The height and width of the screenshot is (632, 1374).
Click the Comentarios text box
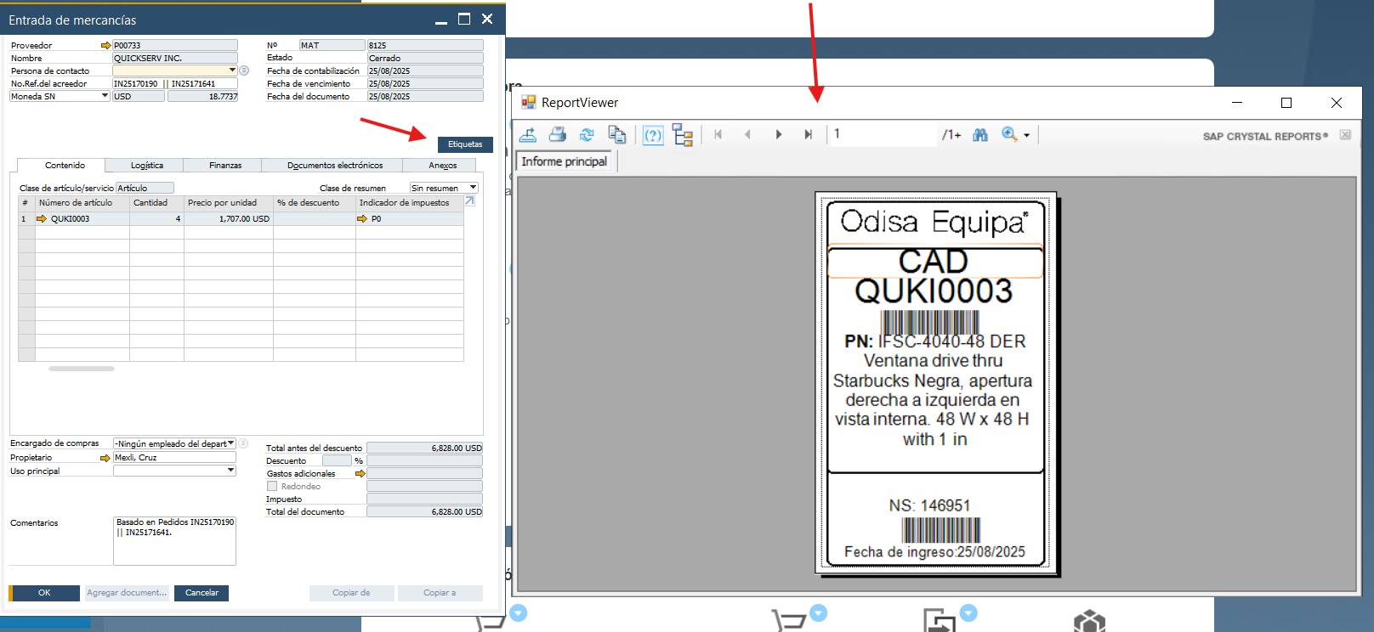(x=174, y=541)
